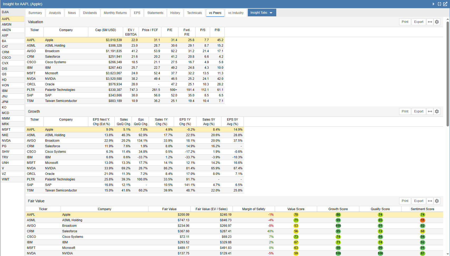Click Microsoft's Quality Score badge 99
Viewport: 450px width, 256px height.
(x=380, y=248)
